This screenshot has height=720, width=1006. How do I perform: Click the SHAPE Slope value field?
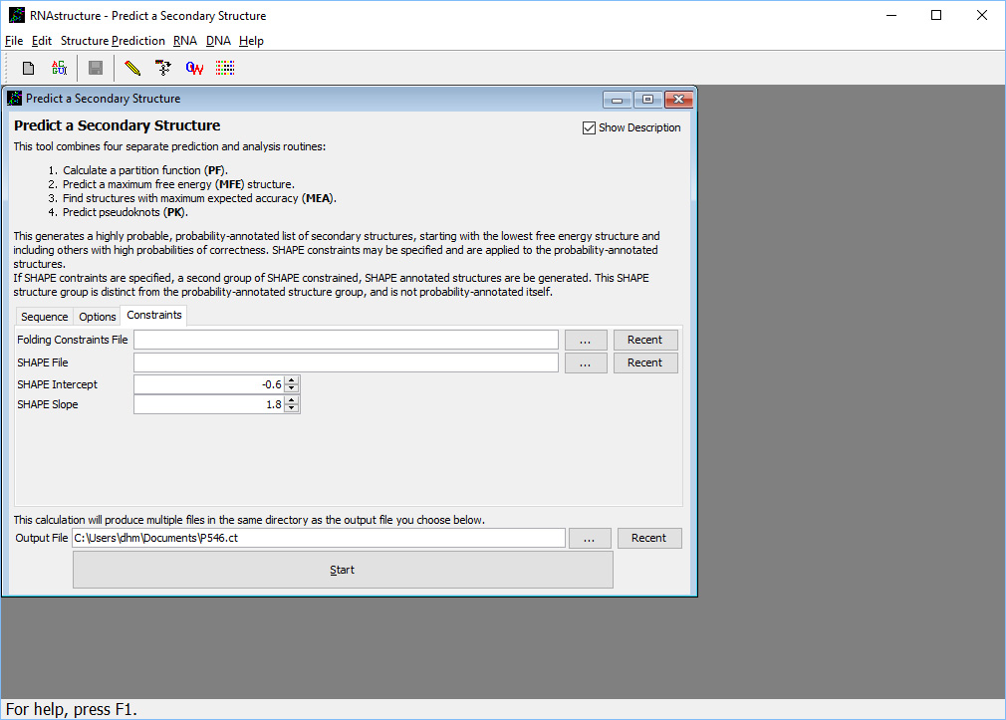(x=209, y=404)
